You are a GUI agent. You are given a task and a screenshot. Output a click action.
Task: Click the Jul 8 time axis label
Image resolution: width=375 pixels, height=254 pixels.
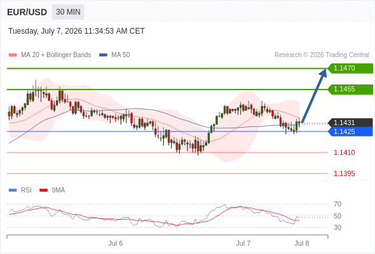click(302, 243)
